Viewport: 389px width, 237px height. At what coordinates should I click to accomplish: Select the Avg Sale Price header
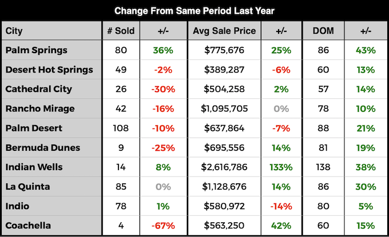click(x=224, y=30)
